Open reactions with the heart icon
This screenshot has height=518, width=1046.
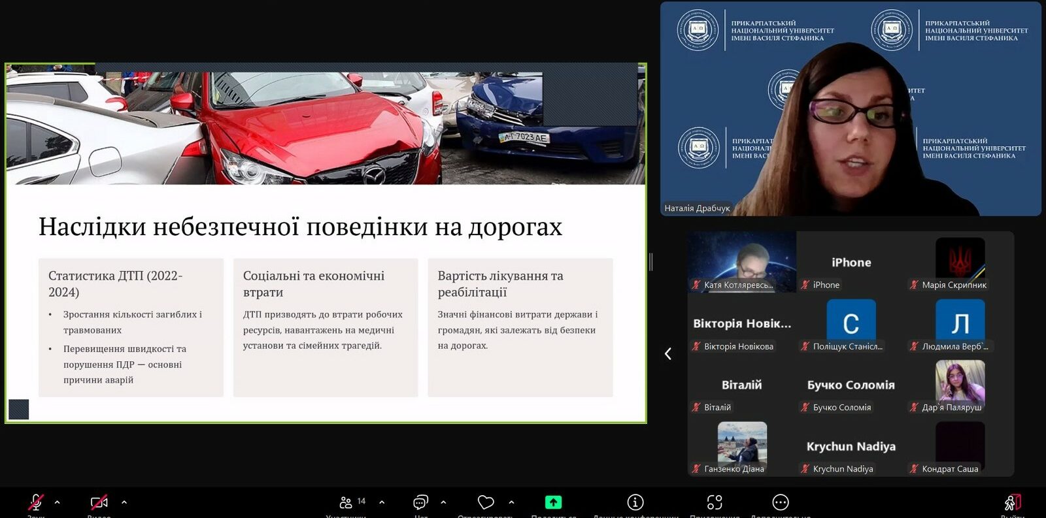486,502
